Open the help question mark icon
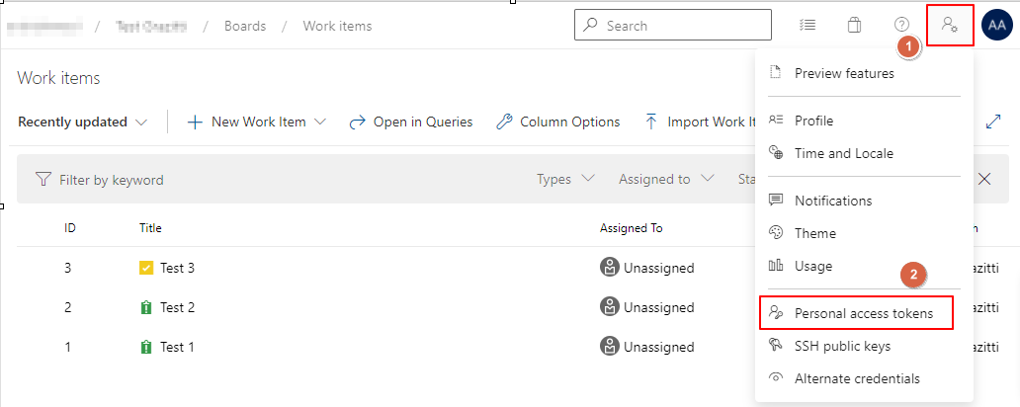Screen dimensions: 1020x407 901,26
